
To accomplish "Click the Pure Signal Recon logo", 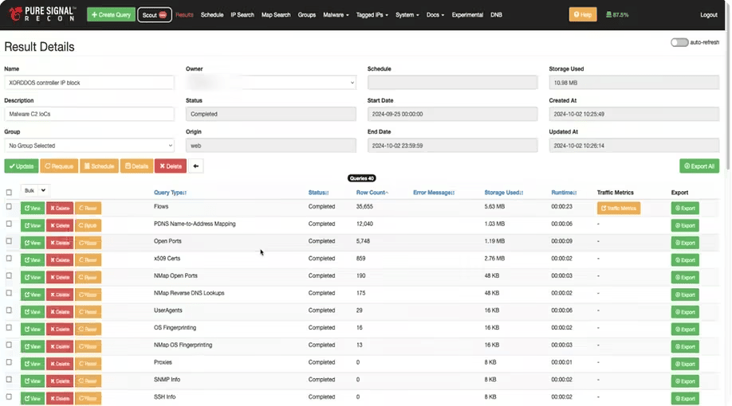I will (x=42, y=14).
